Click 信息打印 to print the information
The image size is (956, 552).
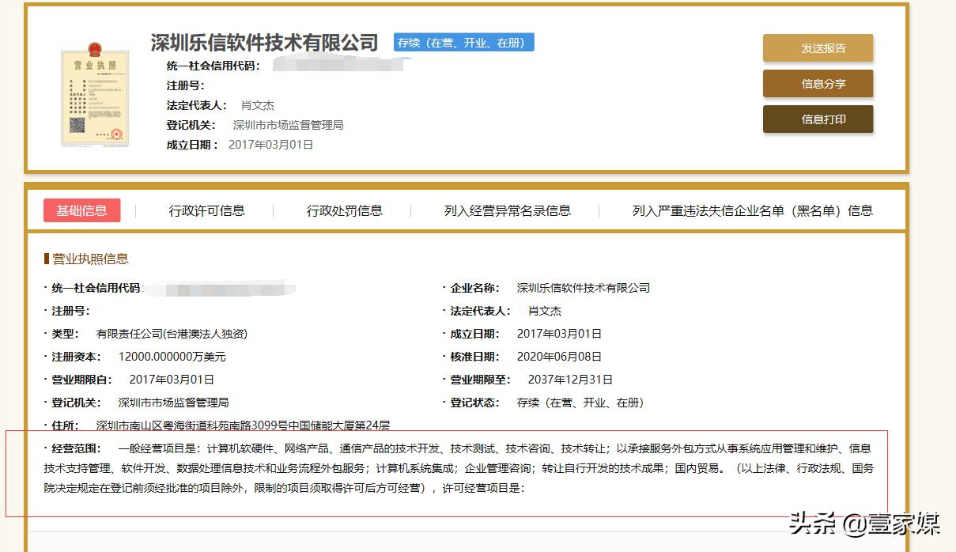pyautogui.click(x=817, y=119)
